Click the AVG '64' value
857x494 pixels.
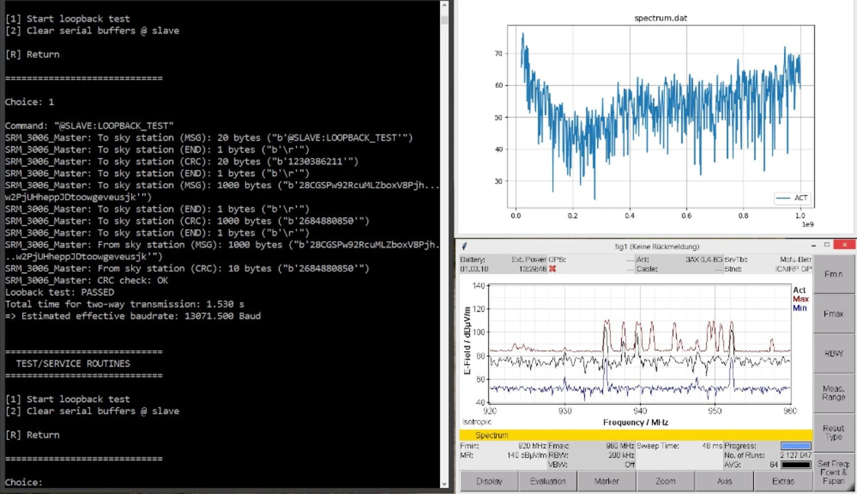coord(774,464)
